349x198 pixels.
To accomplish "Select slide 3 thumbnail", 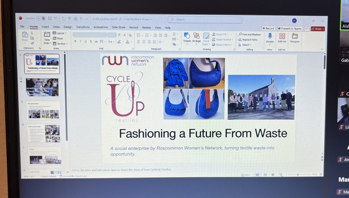I will coord(43,110).
